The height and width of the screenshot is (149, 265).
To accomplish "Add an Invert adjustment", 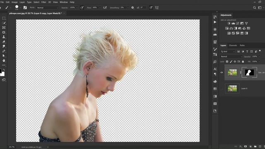I will tap(229, 33).
